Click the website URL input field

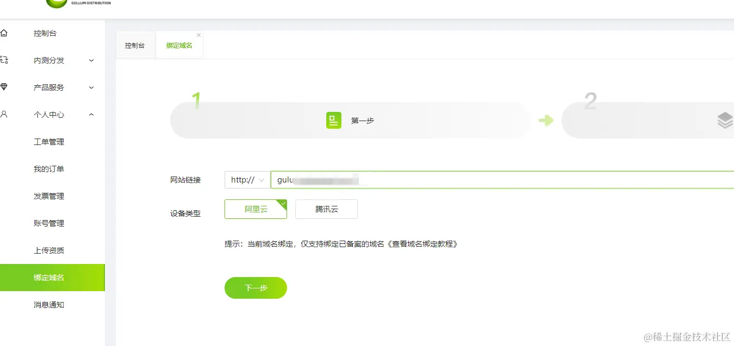pyautogui.click(x=435, y=179)
